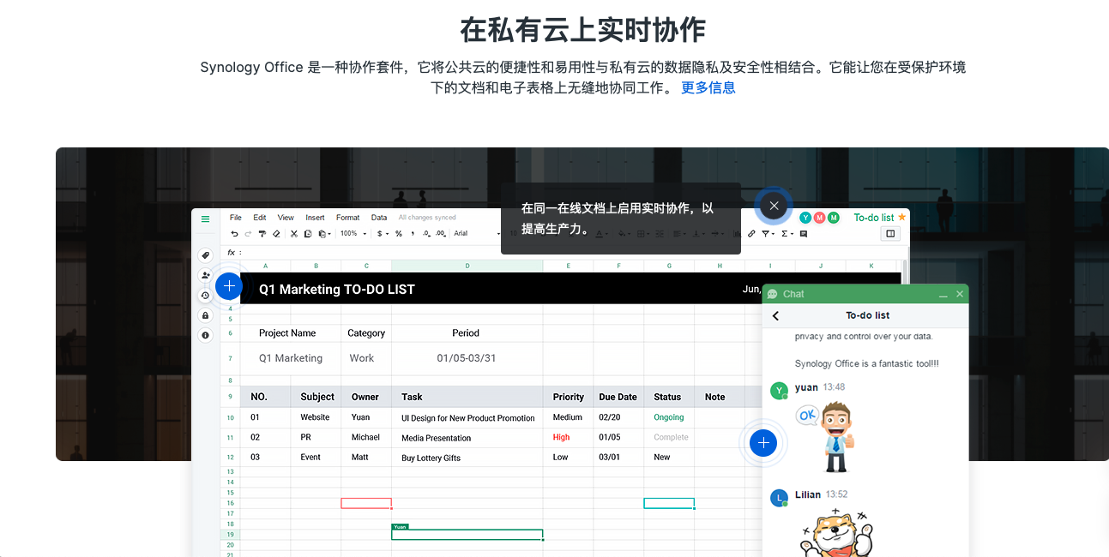Click Lilian's avatar in the chat
Viewport: 1109px width, 557px height.
coord(779,498)
